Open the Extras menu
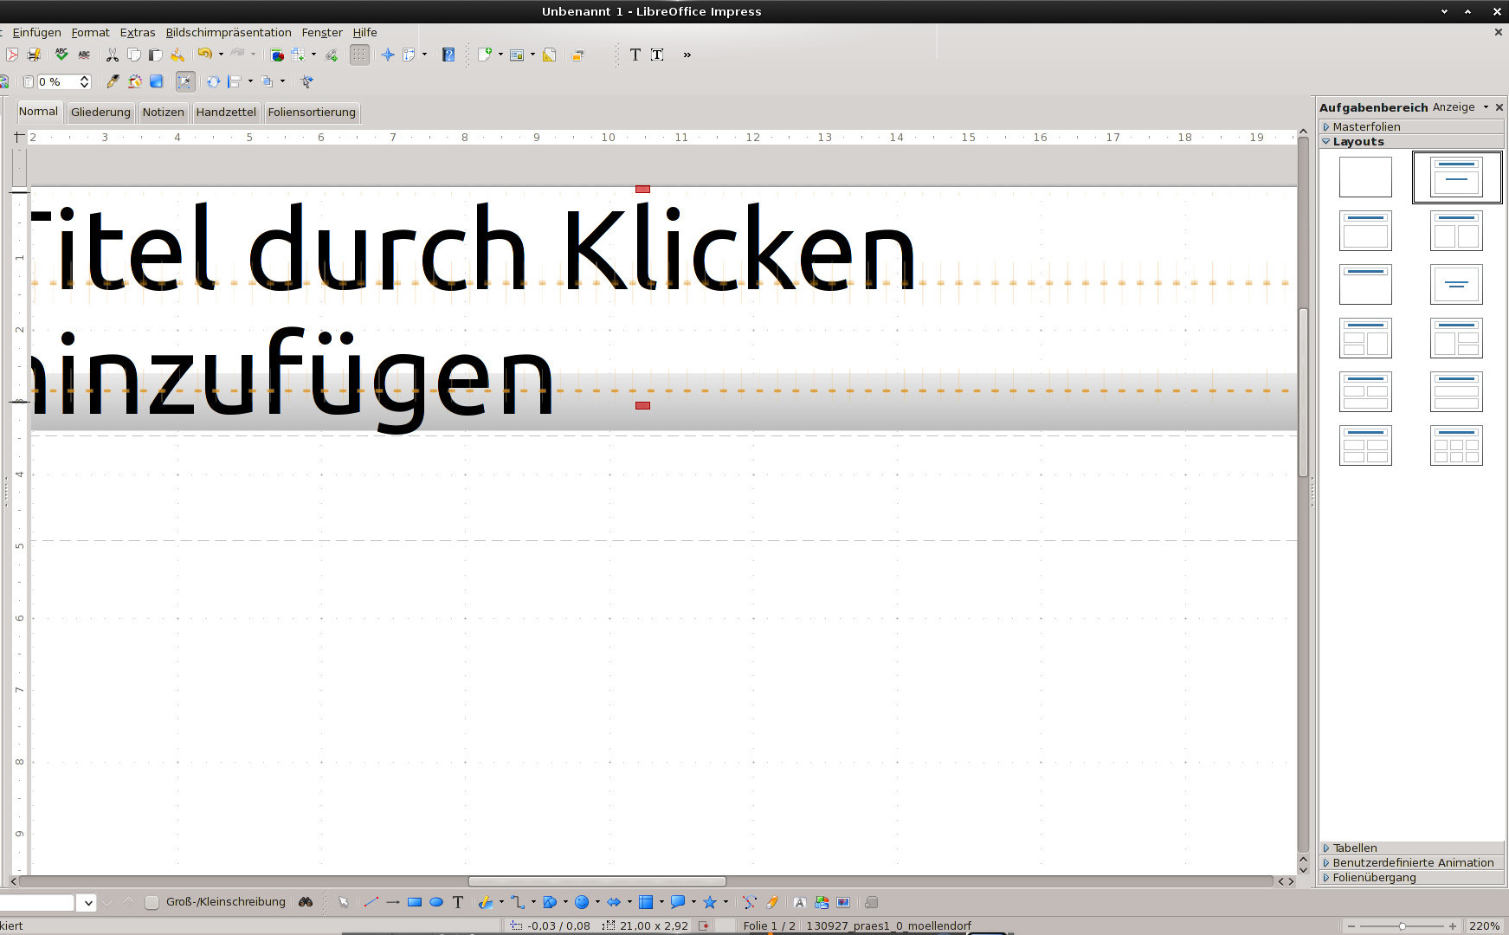The width and height of the screenshot is (1509, 935). coord(138,32)
